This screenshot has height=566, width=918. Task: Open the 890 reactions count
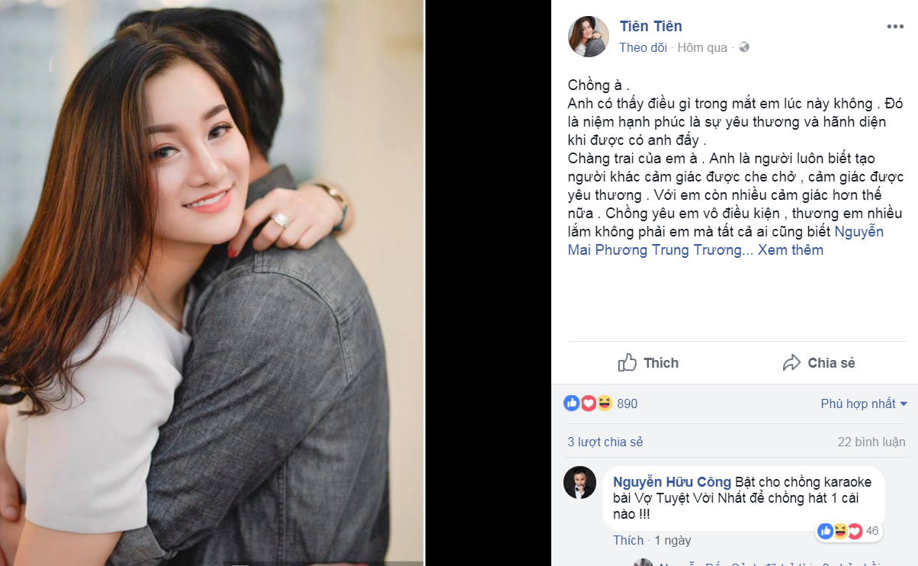pos(627,404)
